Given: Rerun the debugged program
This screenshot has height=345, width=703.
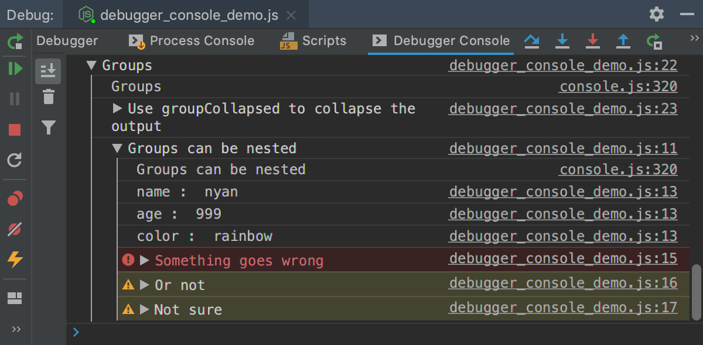Looking at the screenshot, I should [x=15, y=42].
